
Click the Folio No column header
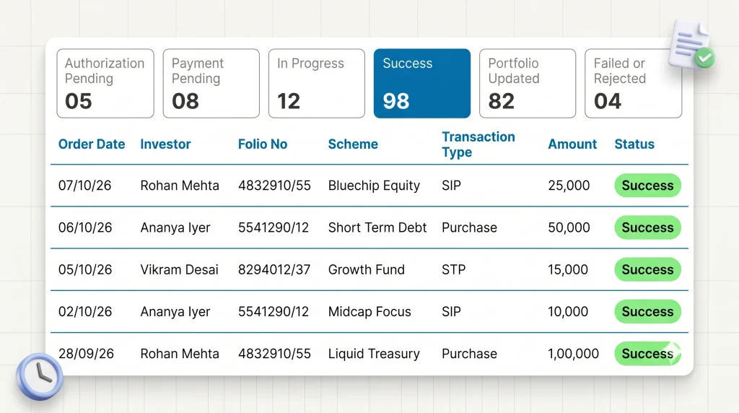click(x=263, y=144)
